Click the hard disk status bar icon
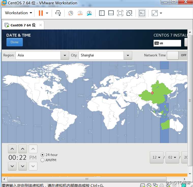Viewport: 193px width, 187px height. 143,185
